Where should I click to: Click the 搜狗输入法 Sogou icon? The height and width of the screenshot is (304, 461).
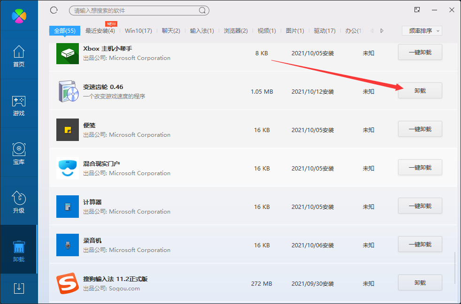[x=68, y=283]
